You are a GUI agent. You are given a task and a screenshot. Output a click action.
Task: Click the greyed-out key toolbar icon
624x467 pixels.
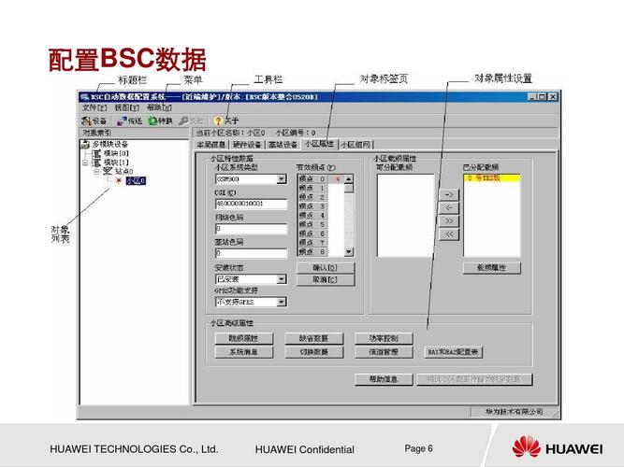(183, 120)
